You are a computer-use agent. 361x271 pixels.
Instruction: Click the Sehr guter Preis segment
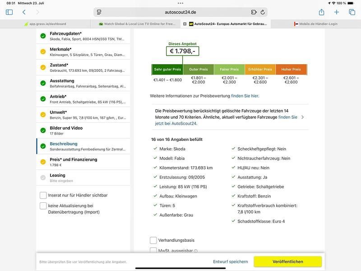tap(167, 70)
